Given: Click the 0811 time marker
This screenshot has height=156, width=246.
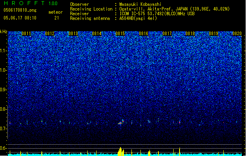Looking at the screenshot, I should [x=26, y=34].
